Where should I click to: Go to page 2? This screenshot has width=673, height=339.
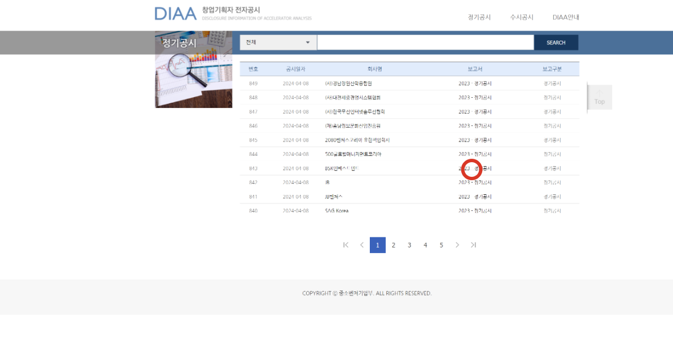394,245
